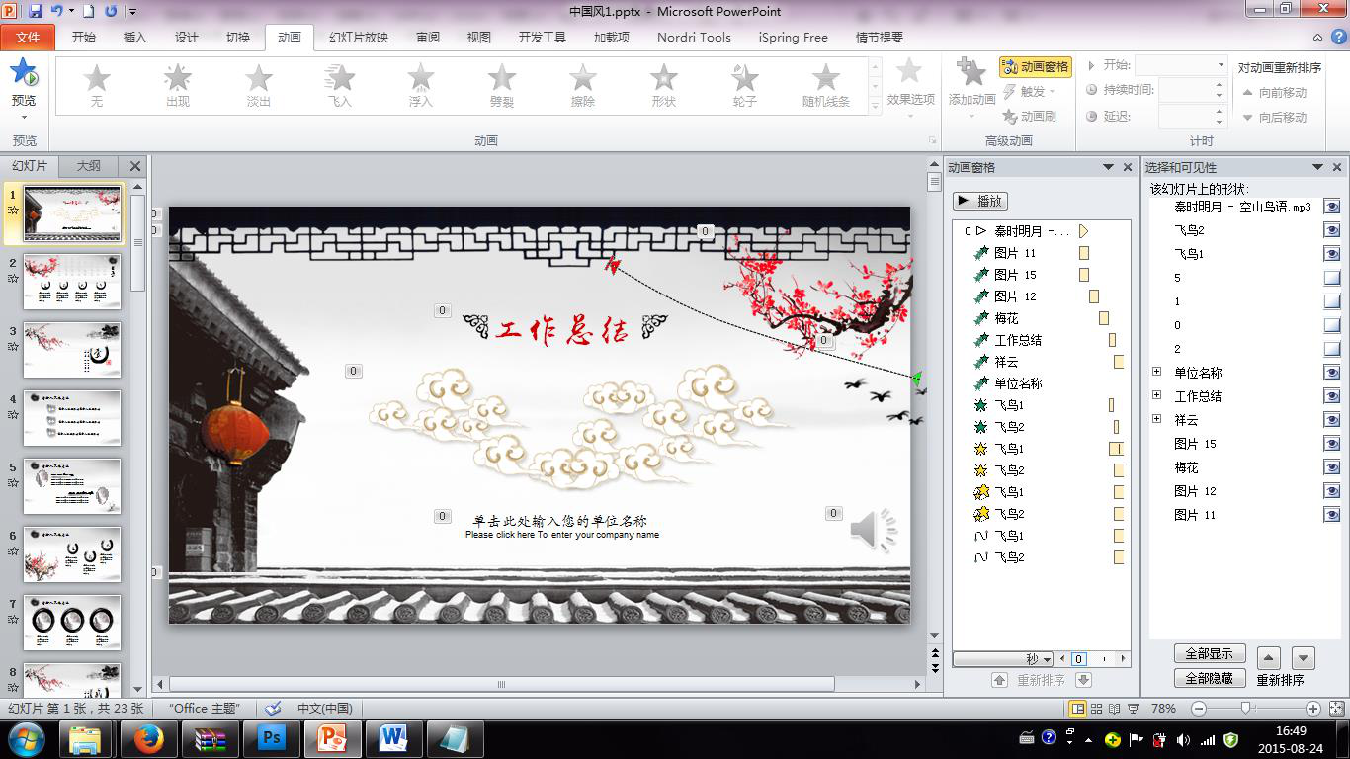This screenshot has height=759, width=1350.
Task: Toggle visibility of 单位名称 group
Action: tap(1332, 373)
